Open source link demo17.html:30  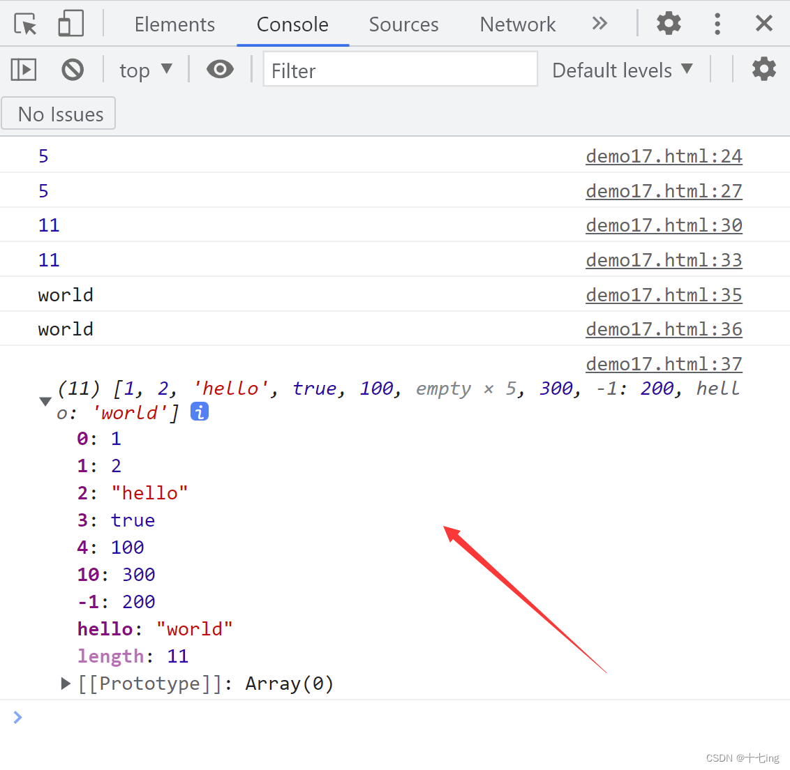click(664, 225)
